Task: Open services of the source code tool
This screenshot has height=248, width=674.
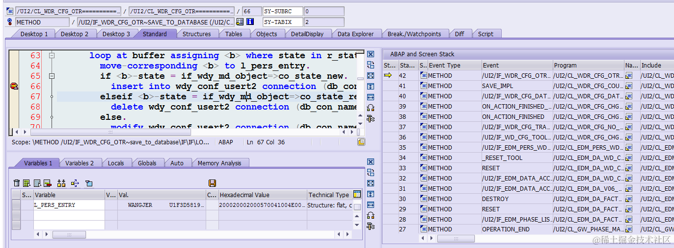Action: 371,108
